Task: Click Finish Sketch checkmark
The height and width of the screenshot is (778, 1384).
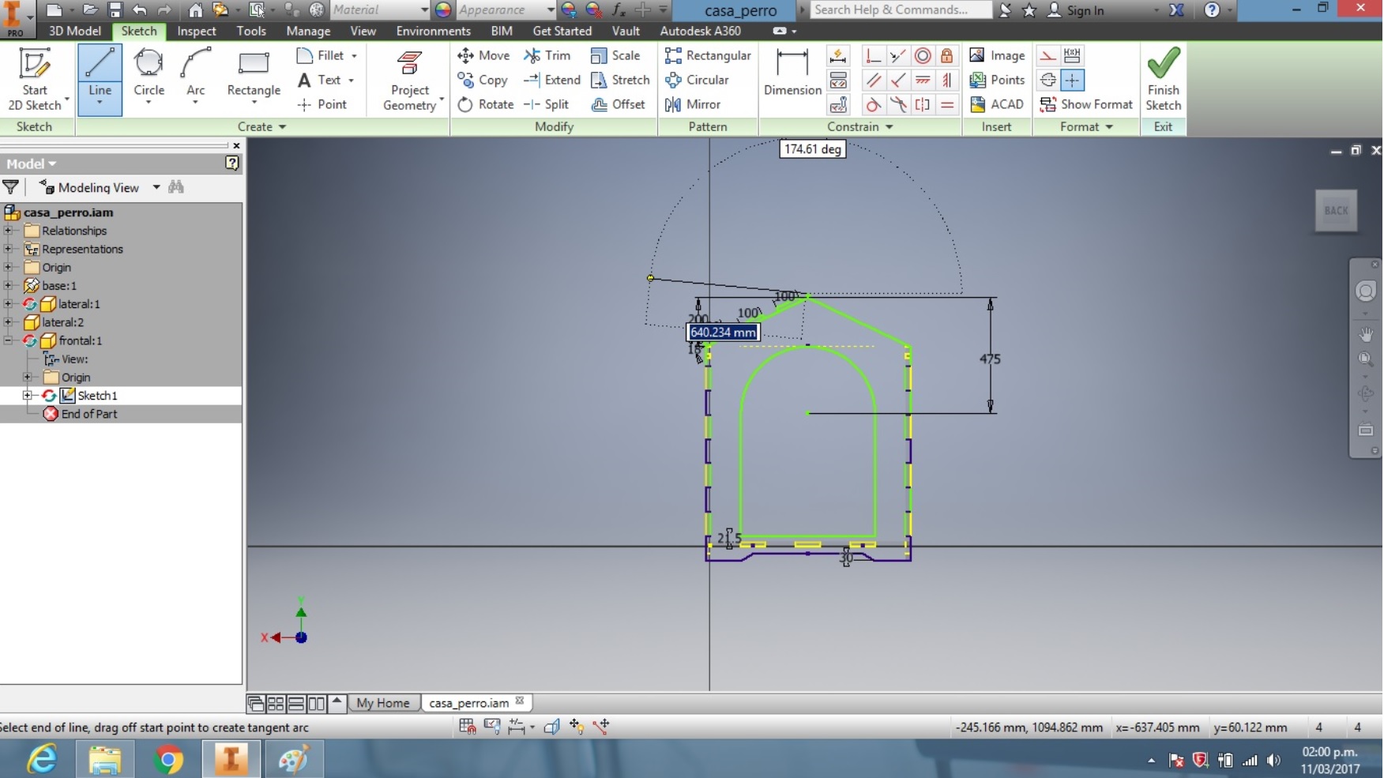Action: tap(1163, 78)
